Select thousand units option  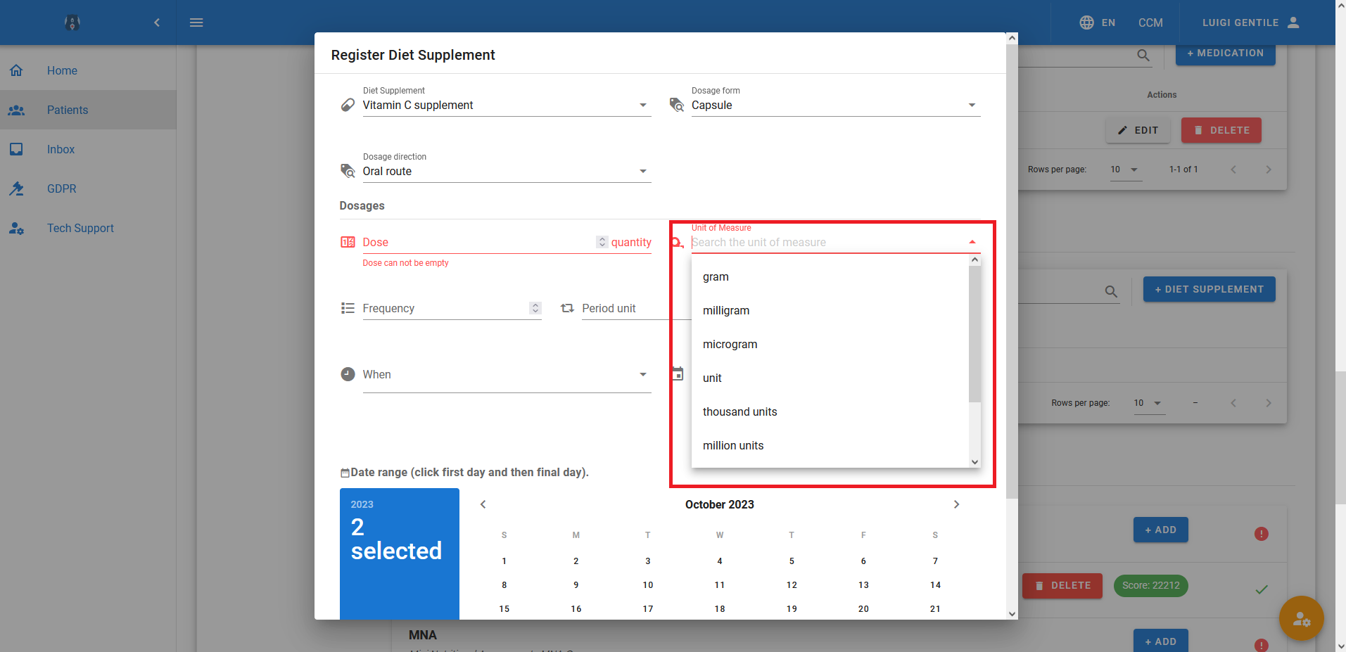coord(830,412)
